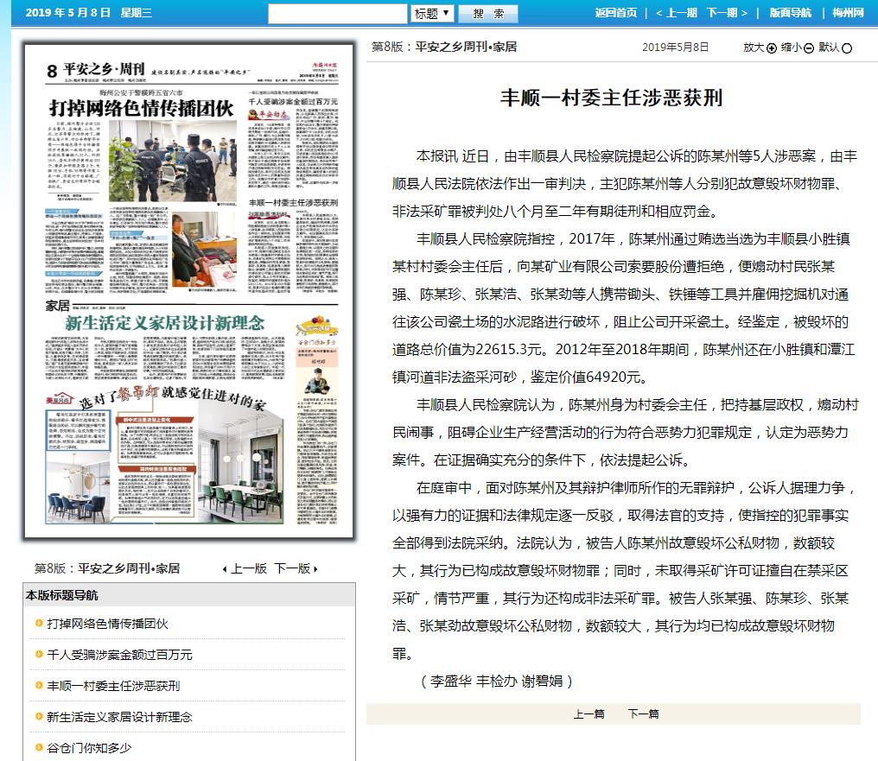Screen dimensions: 878x761
Task: Open article 千人受骗涉案金额过百万元 in title list
Action: point(119,655)
